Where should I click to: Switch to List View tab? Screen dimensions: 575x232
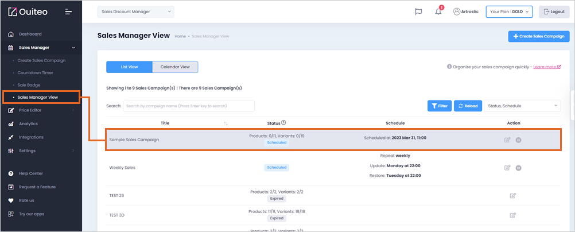129,67
